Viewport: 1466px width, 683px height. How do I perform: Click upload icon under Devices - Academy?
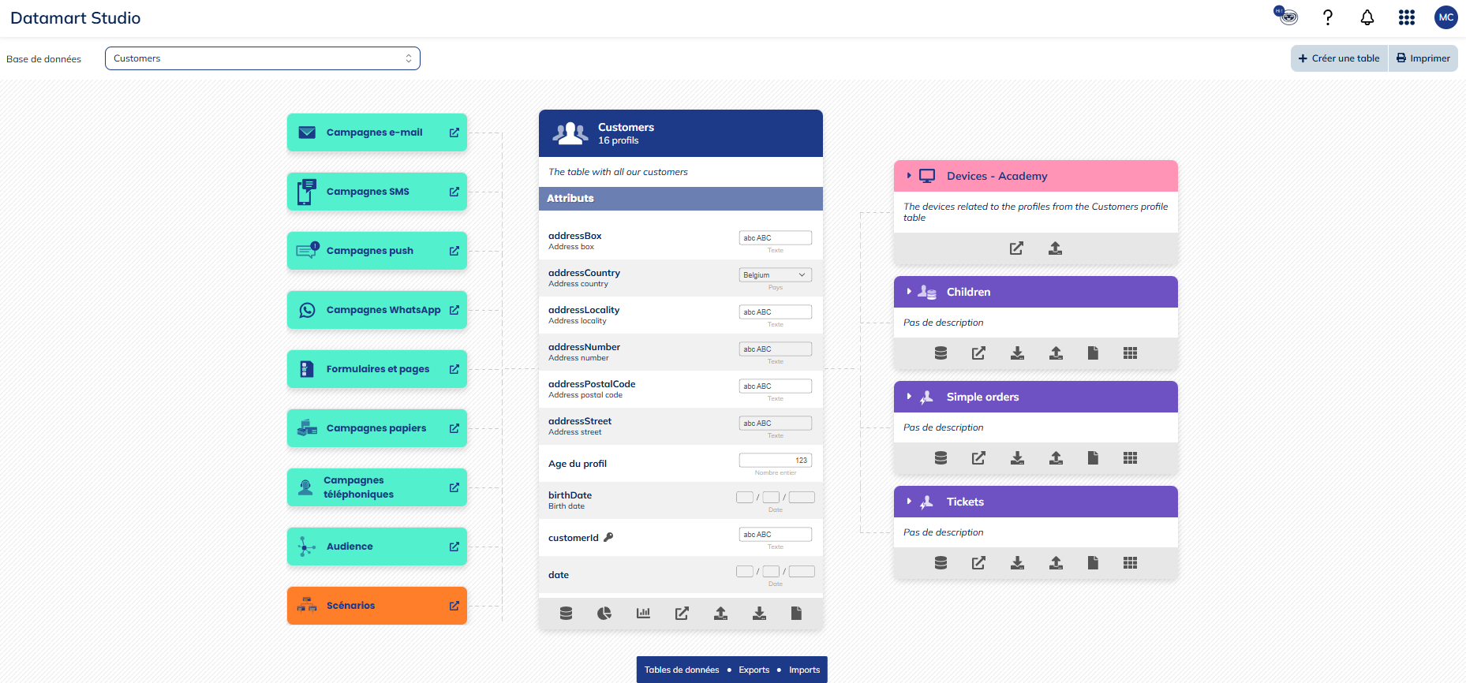[x=1055, y=248]
